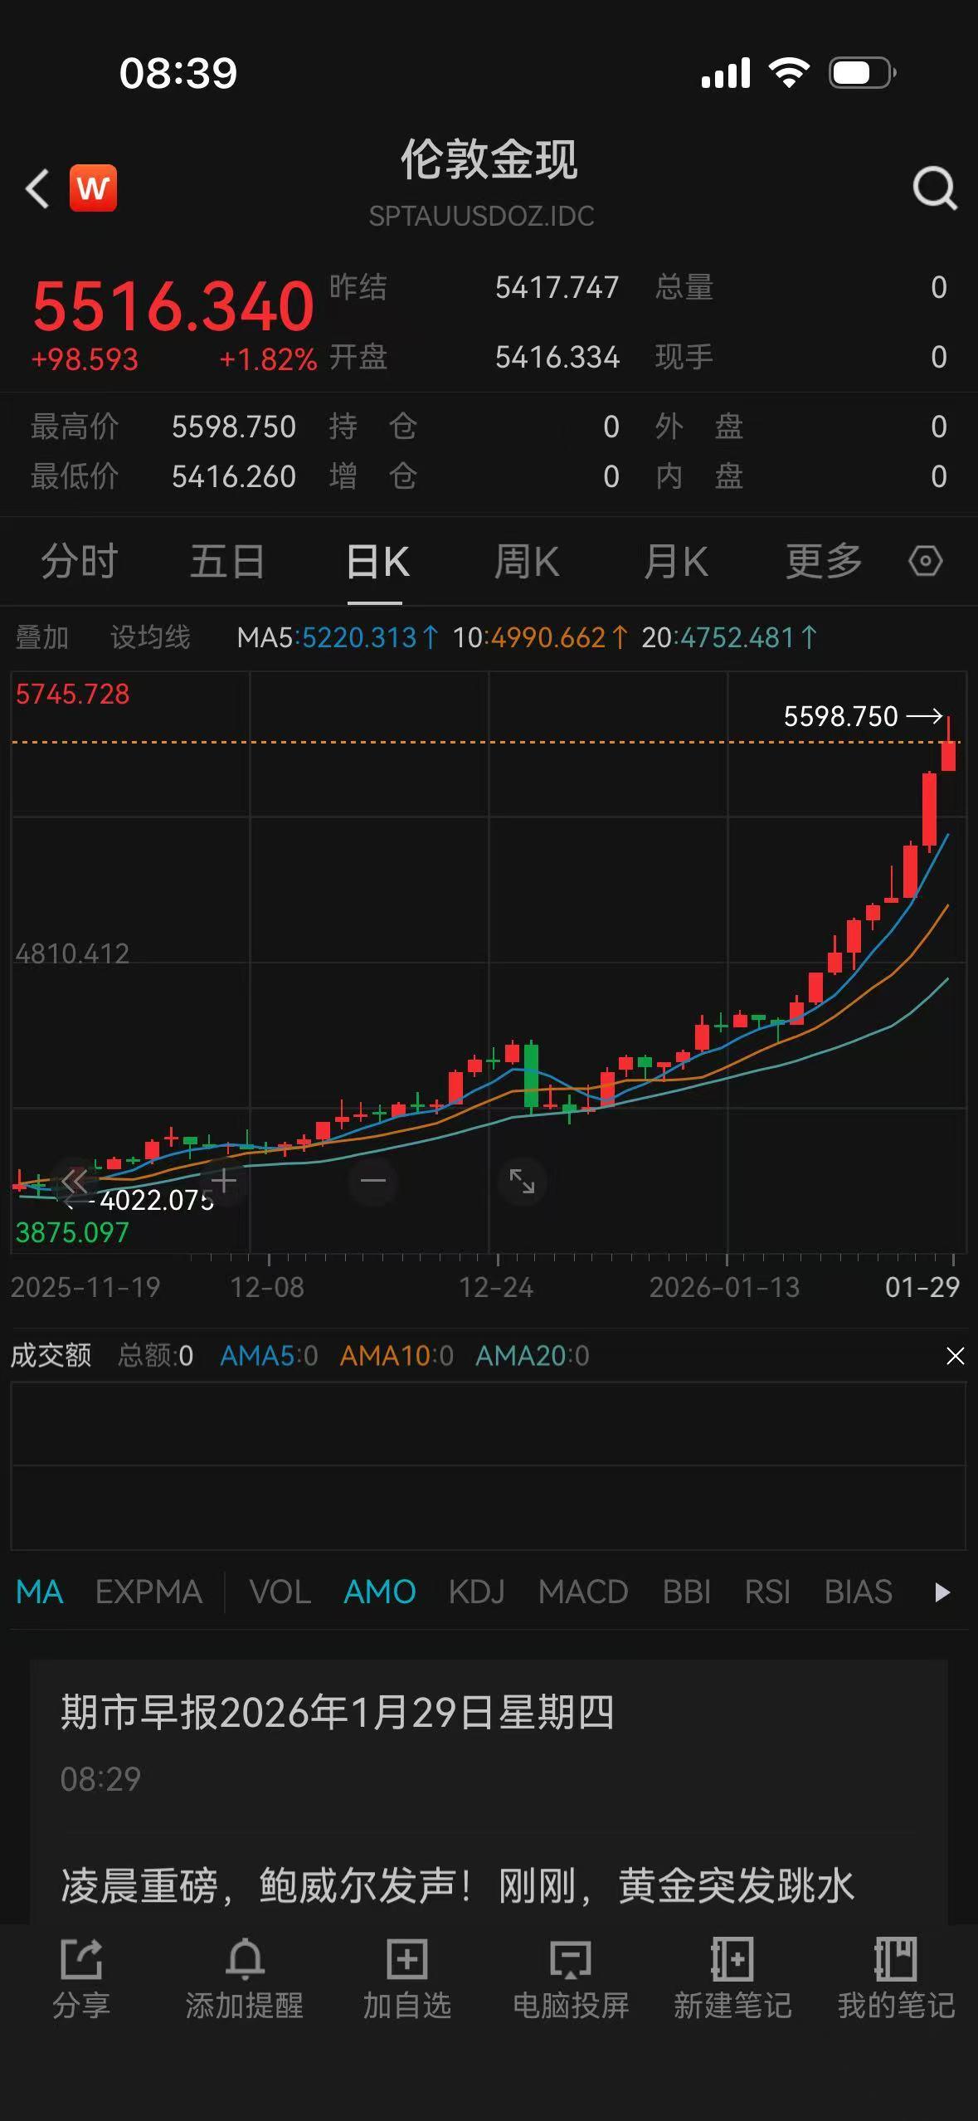Viewport: 978px width, 2121px height.
Task: Open the 设均线 settings
Action: click(x=150, y=637)
